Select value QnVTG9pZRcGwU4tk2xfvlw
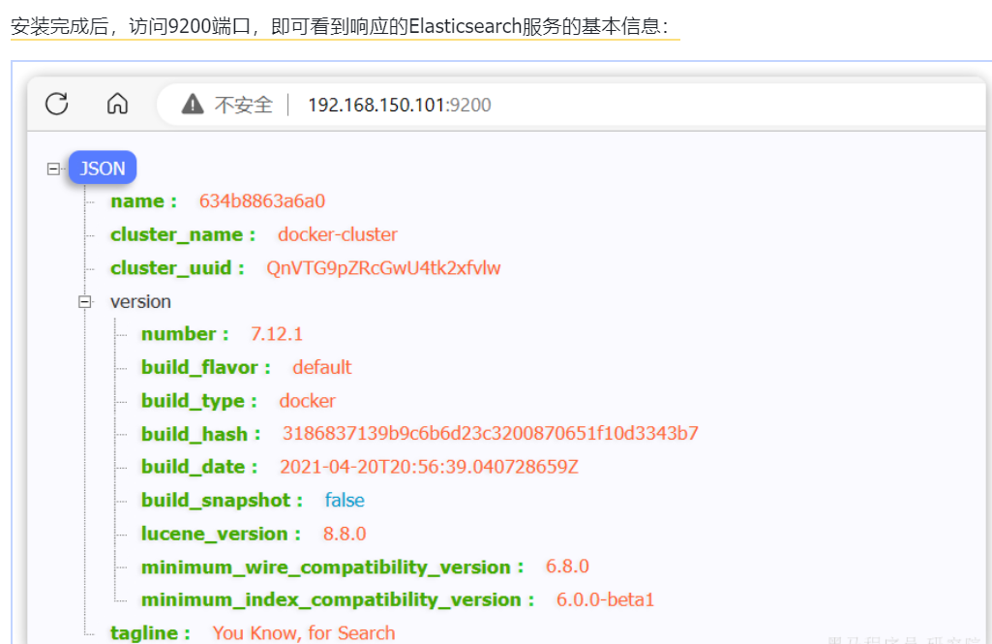Image resolution: width=992 pixels, height=644 pixels. click(x=383, y=268)
